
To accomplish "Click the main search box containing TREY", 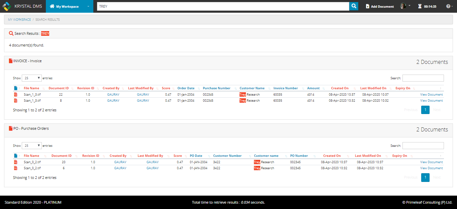I will click(223, 6).
